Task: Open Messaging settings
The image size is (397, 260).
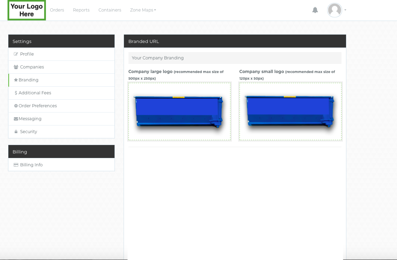Action: tap(61, 118)
